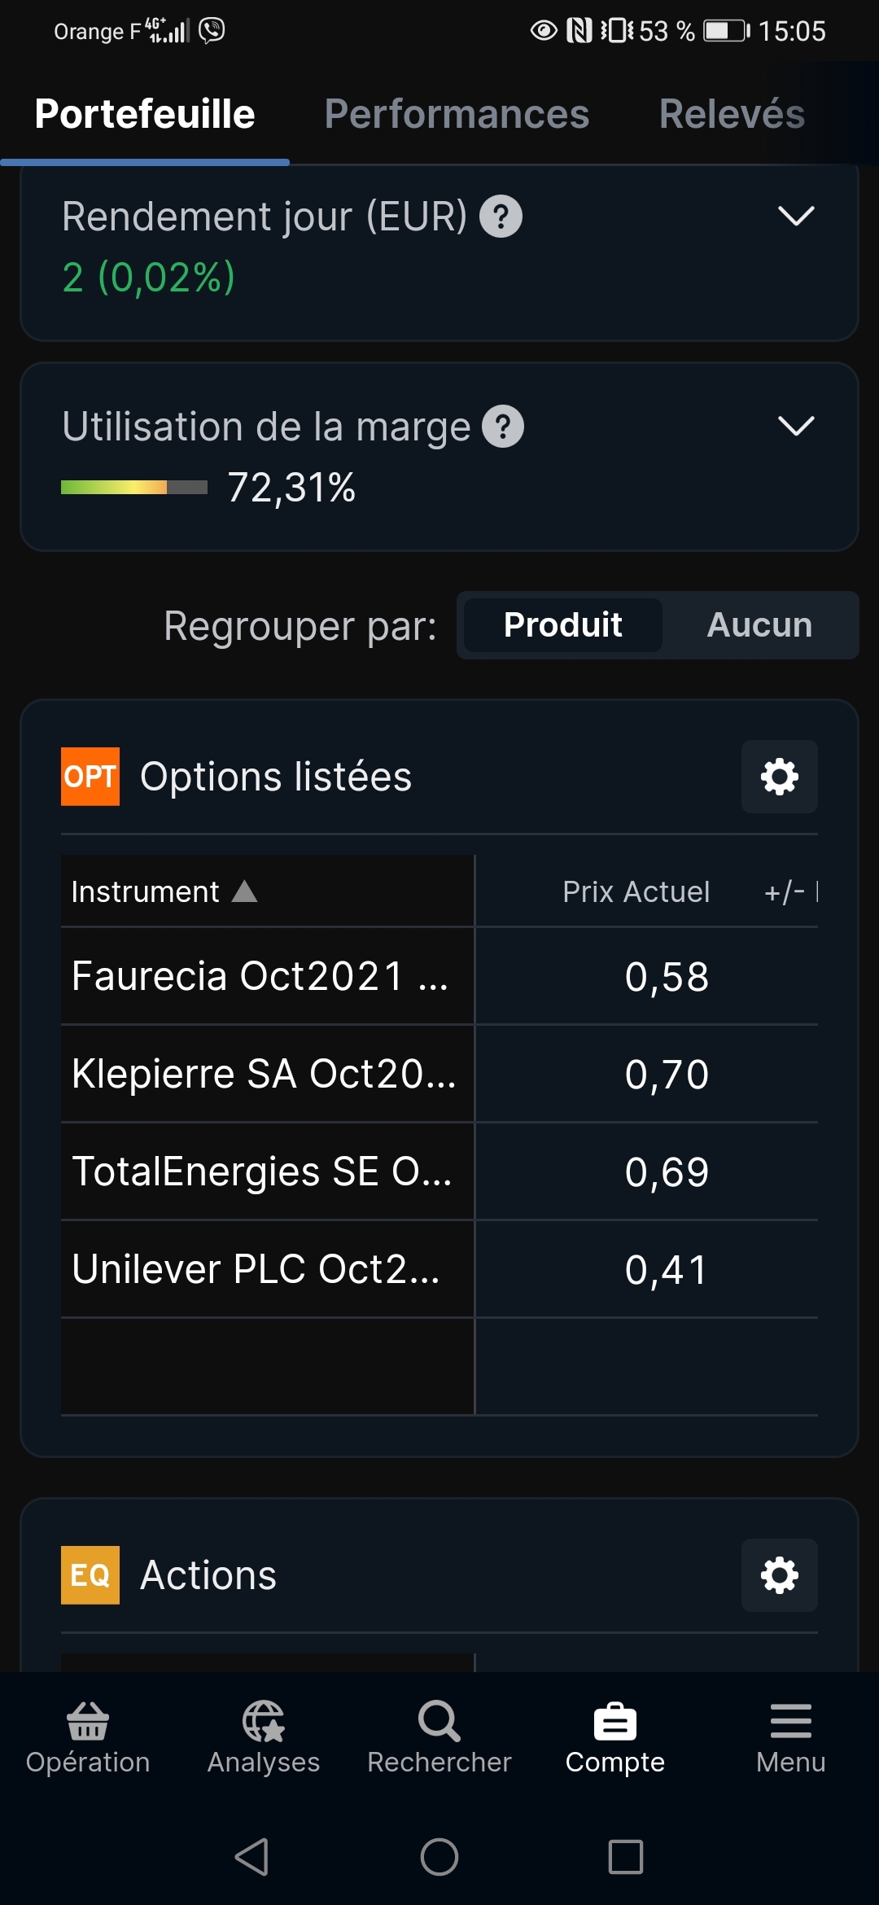Tap help icon beside Rendement jour

point(501,217)
